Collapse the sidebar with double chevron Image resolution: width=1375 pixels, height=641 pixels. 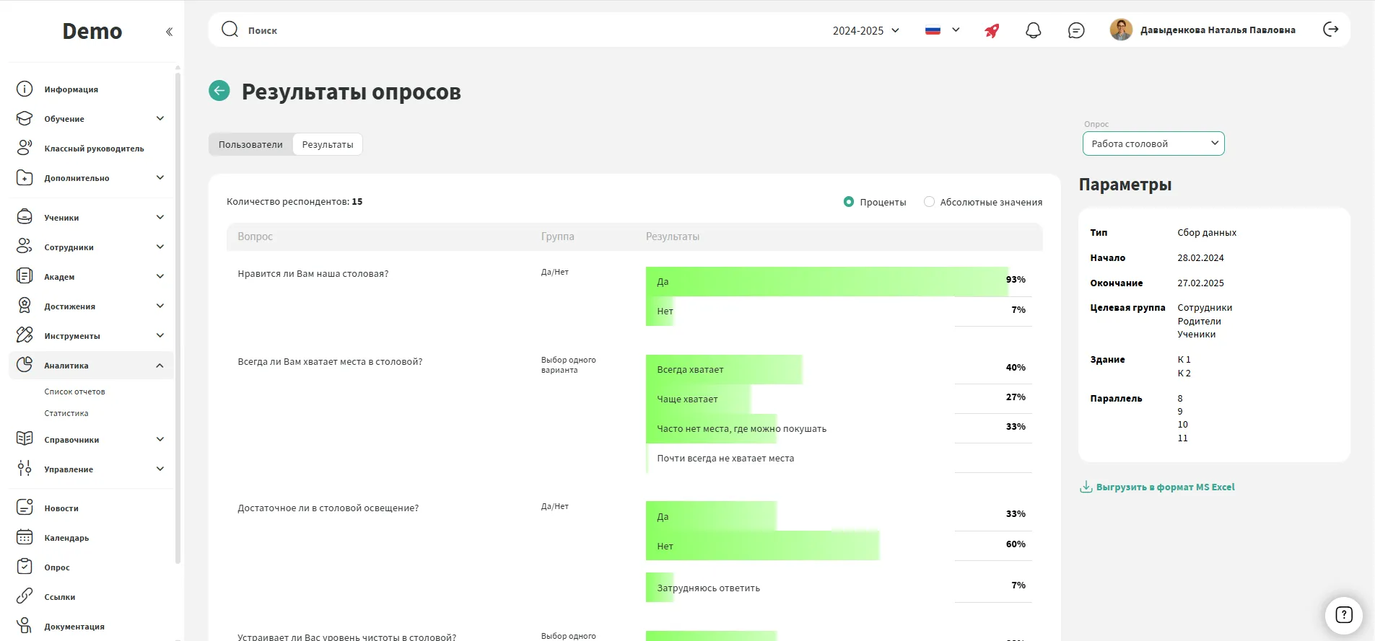coord(169,32)
